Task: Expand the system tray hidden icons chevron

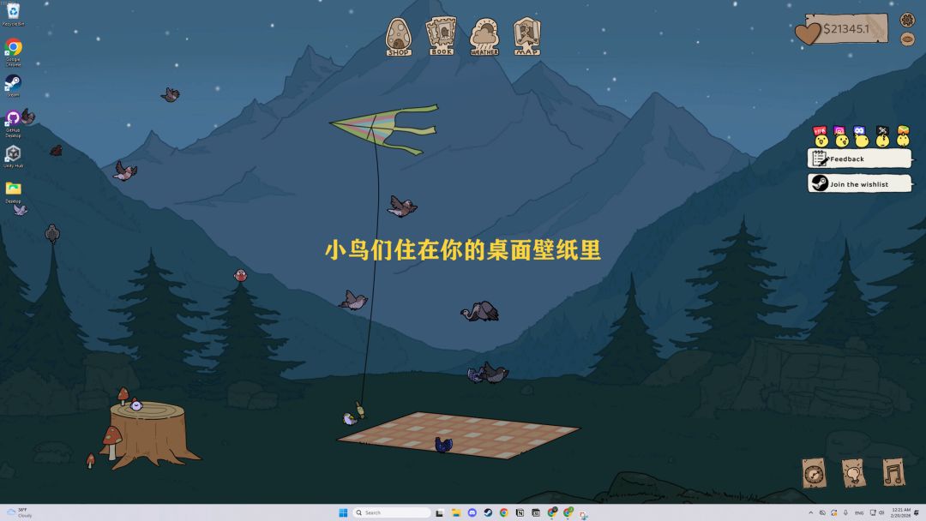Action: click(810, 512)
